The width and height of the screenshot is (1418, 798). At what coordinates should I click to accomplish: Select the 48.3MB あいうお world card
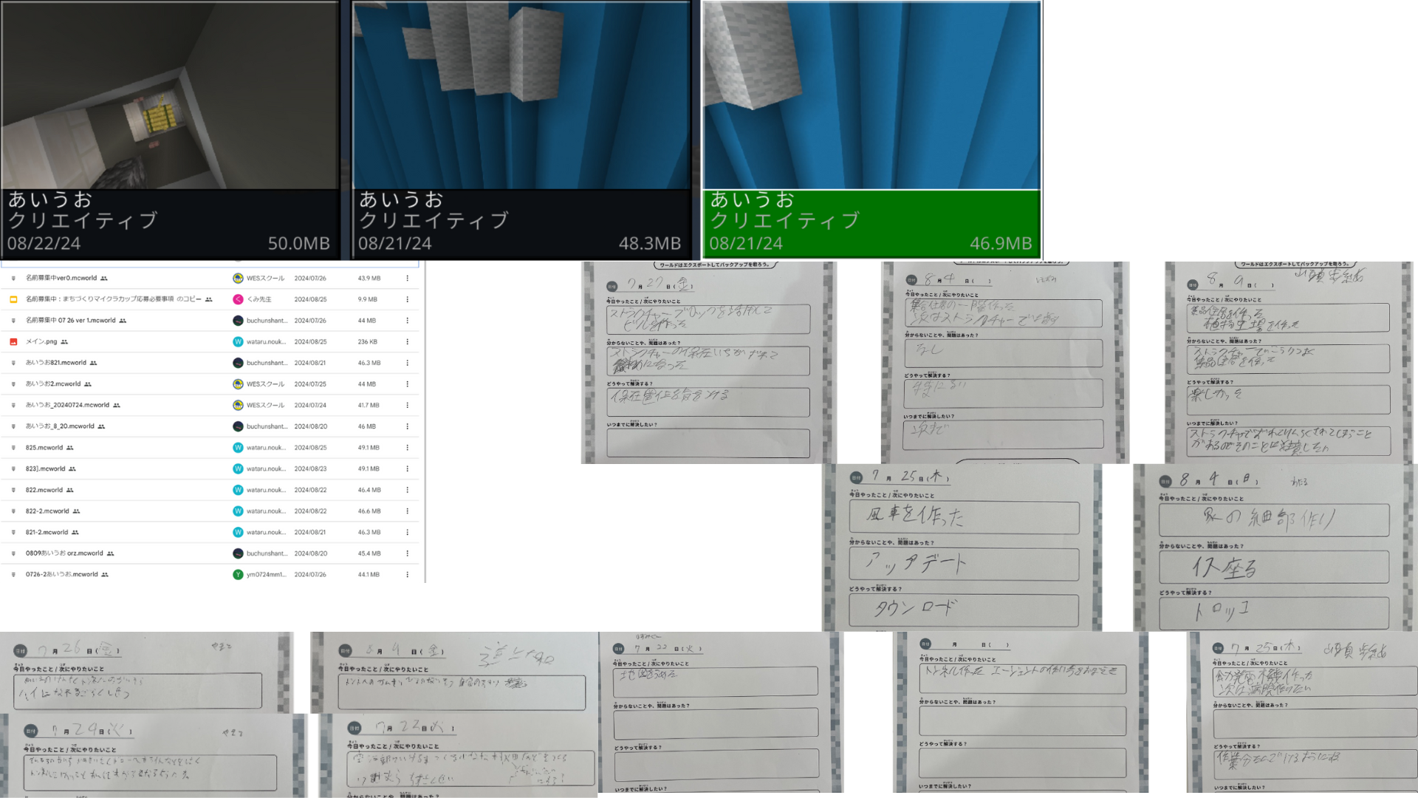(x=521, y=130)
